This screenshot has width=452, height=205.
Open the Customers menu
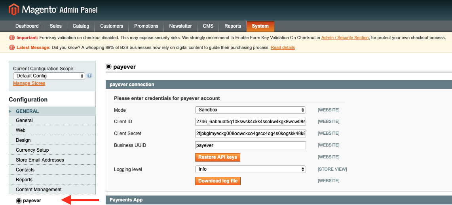coord(112,26)
